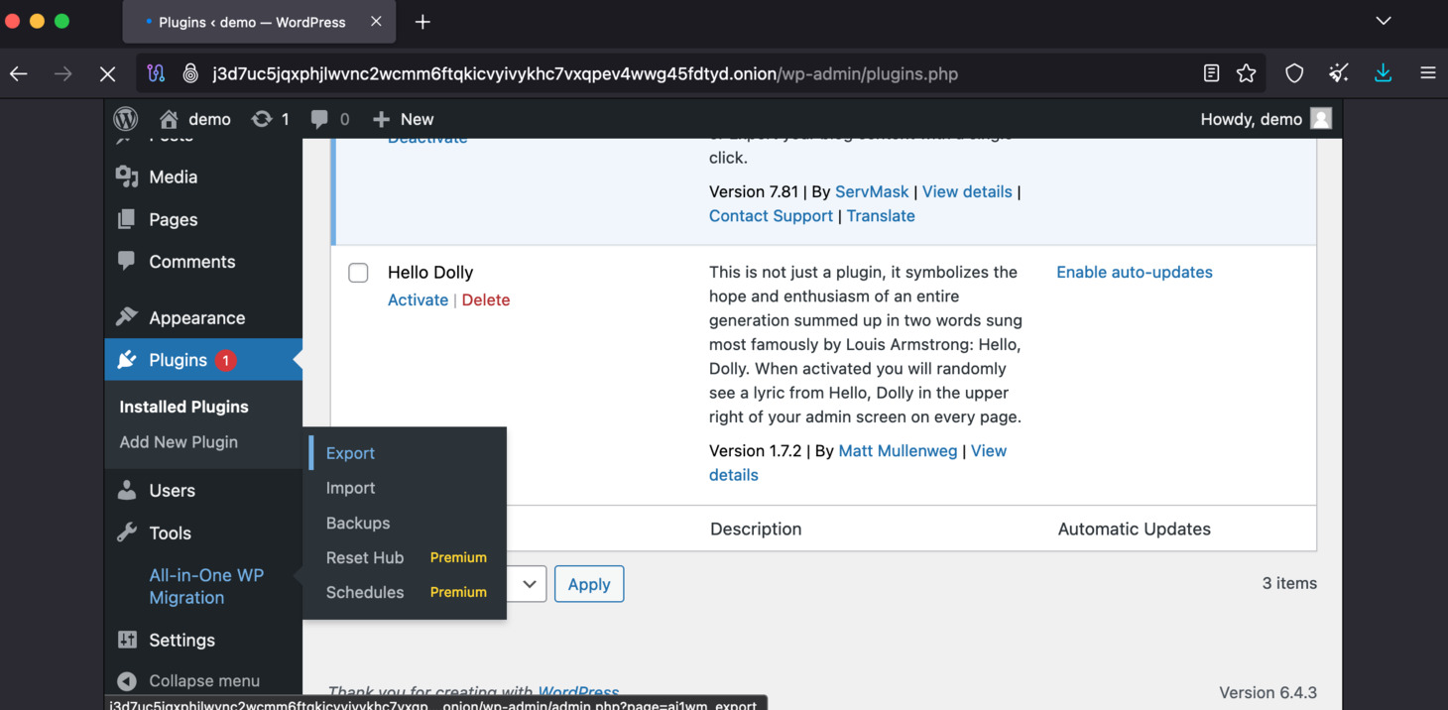1448x710 pixels.
Task: Open View details next to ServMask
Action: (967, 191)
